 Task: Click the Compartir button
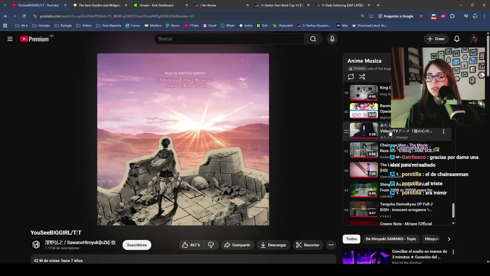pos(237,245)
